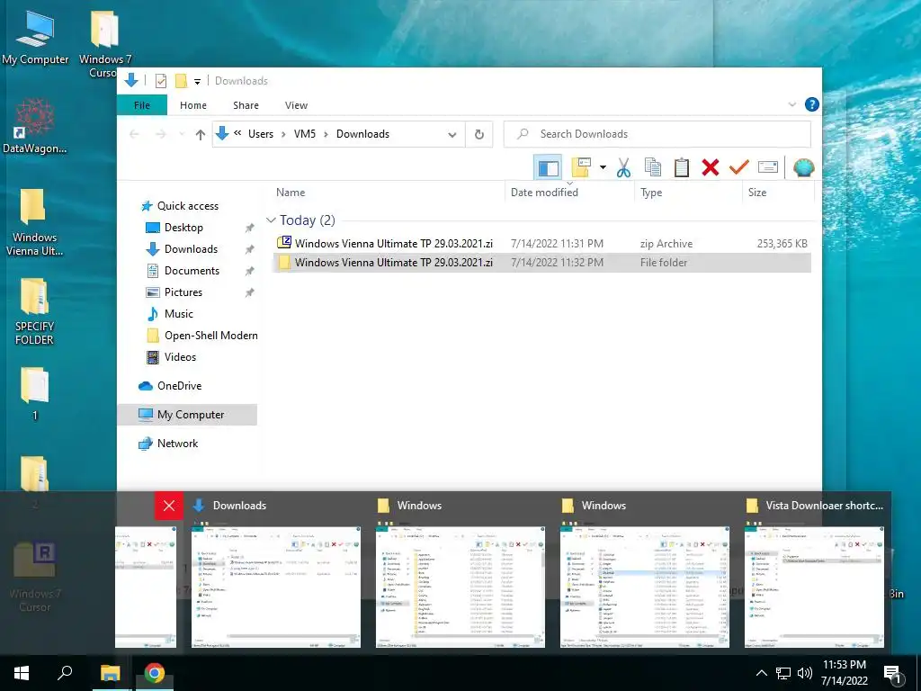
Task: Click the Open-Shell shell settings icon
Action: point(803,168)
